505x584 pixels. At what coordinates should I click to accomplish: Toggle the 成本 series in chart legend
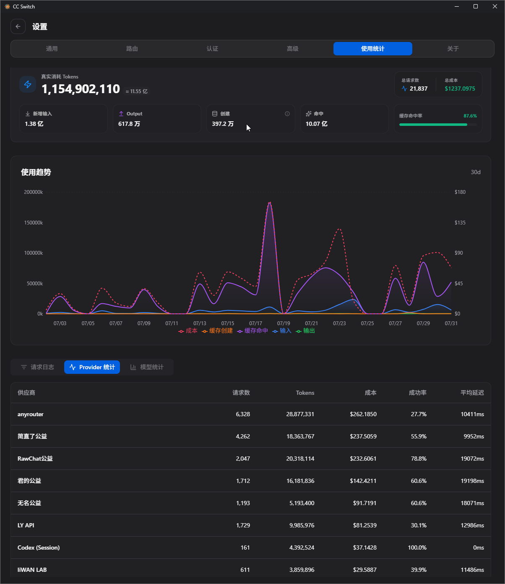pyautogui.click(x=188, y=331)
